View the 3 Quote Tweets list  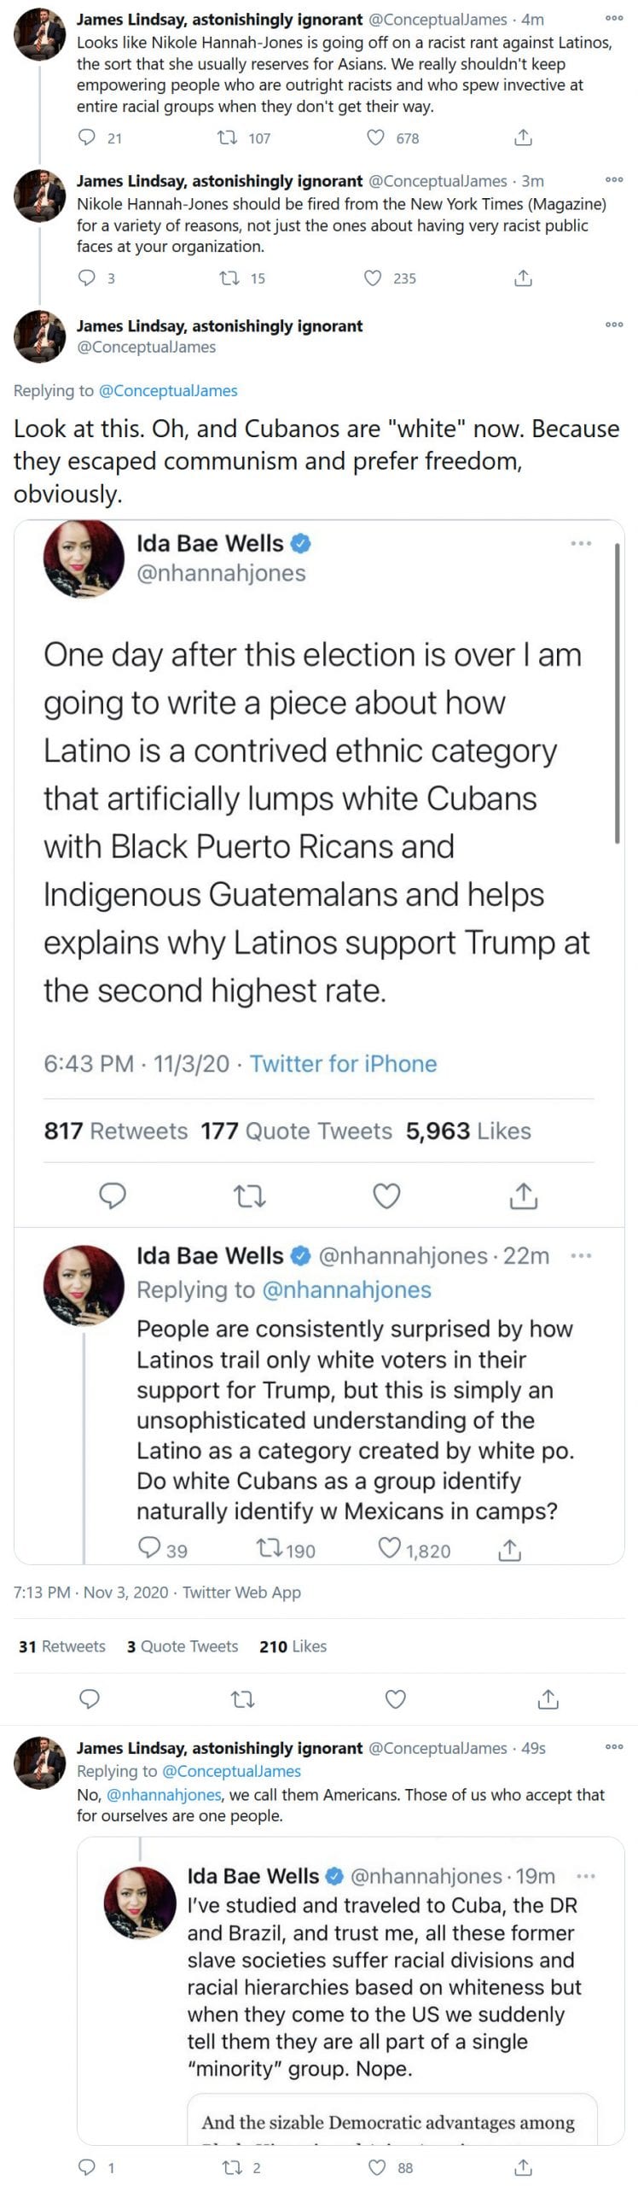coord(182,1645)
